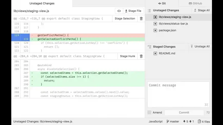Switch to the GitHub tab

click(195, 4)
